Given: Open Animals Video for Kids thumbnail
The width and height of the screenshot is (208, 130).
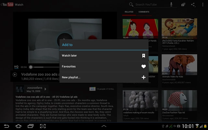Looking at the screenshot, I should [179, 65].
